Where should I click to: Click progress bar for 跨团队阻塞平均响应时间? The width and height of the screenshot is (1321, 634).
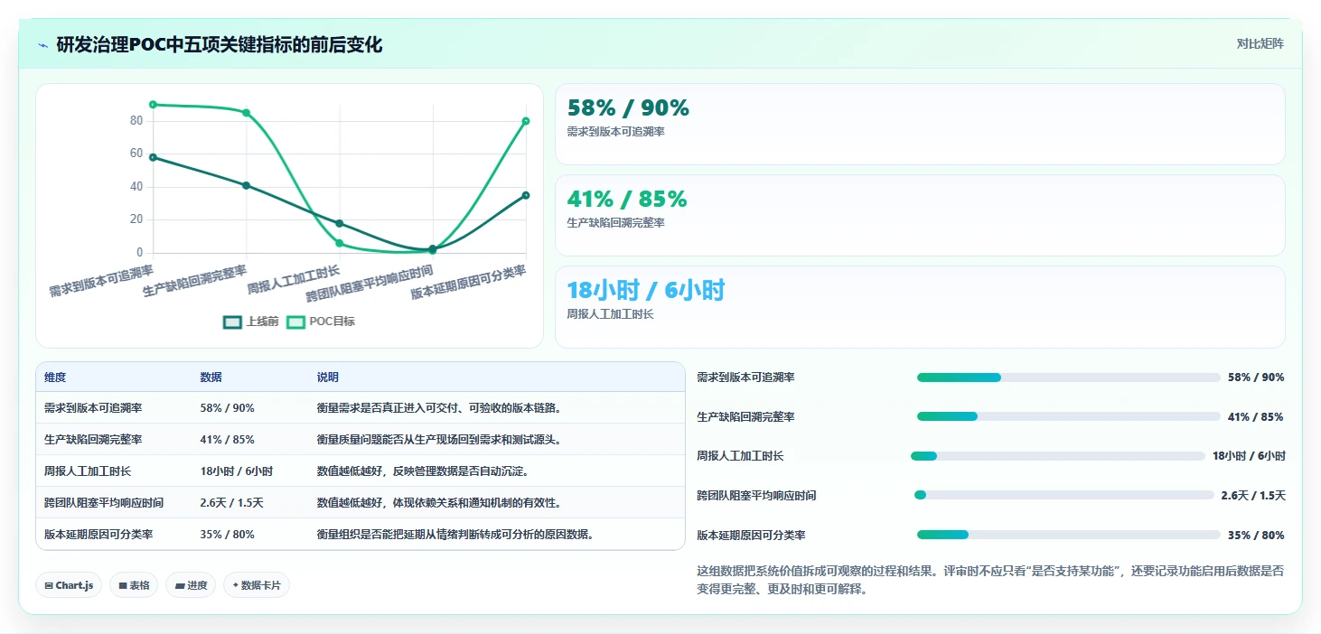1064,495
